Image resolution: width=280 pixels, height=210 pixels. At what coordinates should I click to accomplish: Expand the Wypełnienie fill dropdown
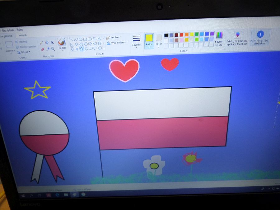tap(118, 43)
